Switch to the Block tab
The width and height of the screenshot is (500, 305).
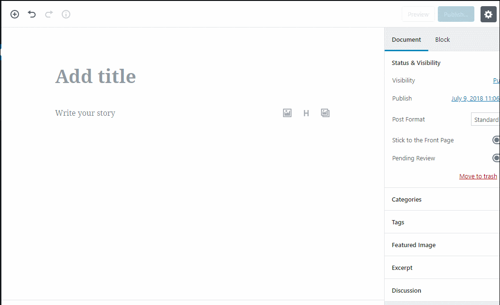tap(442, 39)
